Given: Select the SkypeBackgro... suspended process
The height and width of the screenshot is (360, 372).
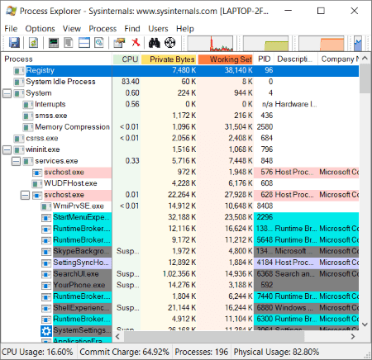Looking at the screenshot, I should [180, 251].
